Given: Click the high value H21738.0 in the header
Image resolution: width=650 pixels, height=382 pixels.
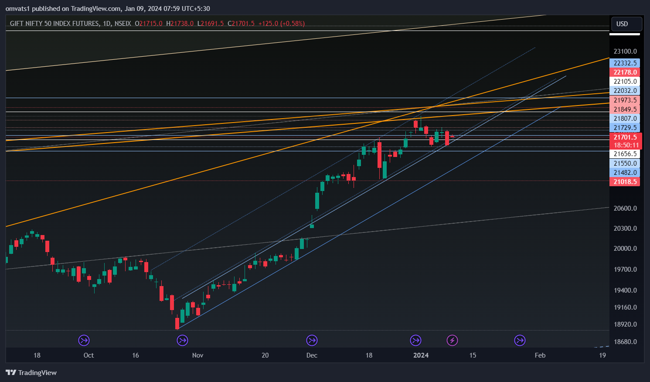Looking at the screenshot, I should point(180,24).
